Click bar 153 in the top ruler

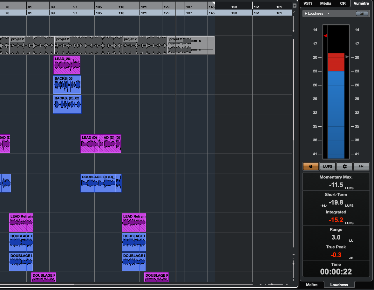click(x=234, y=7)
